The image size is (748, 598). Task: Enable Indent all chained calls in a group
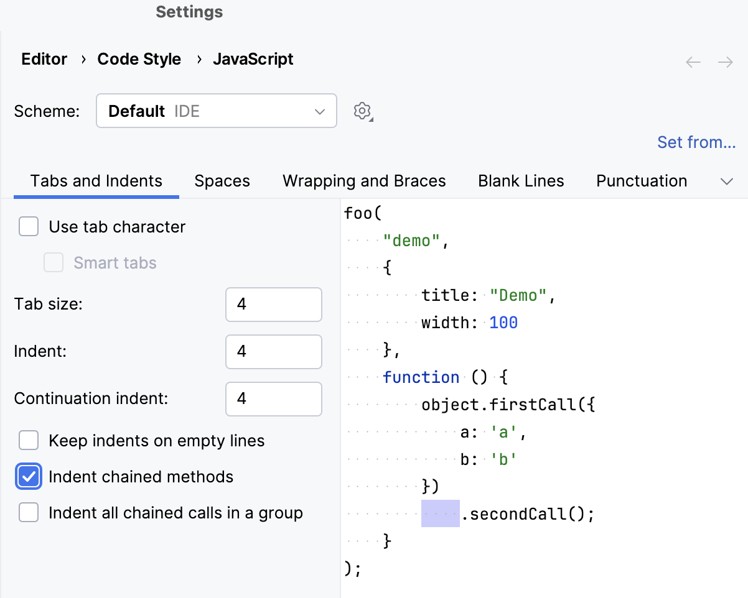[x=28, y=512]
